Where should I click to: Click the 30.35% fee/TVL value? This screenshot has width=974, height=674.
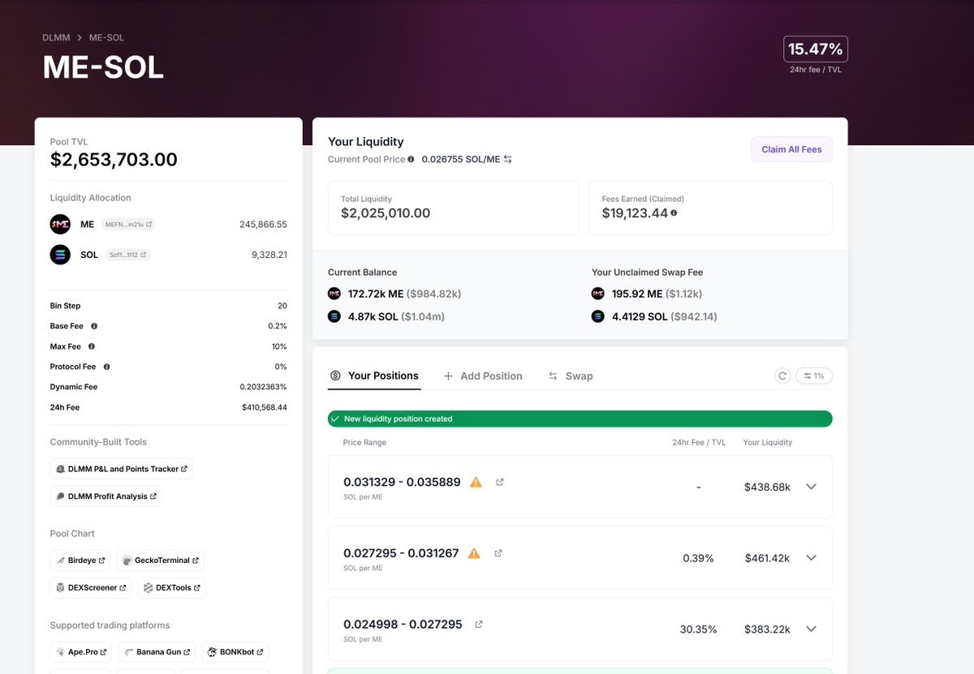(698, 629)
